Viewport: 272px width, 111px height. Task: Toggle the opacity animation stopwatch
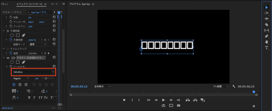[x=11, y=40]
